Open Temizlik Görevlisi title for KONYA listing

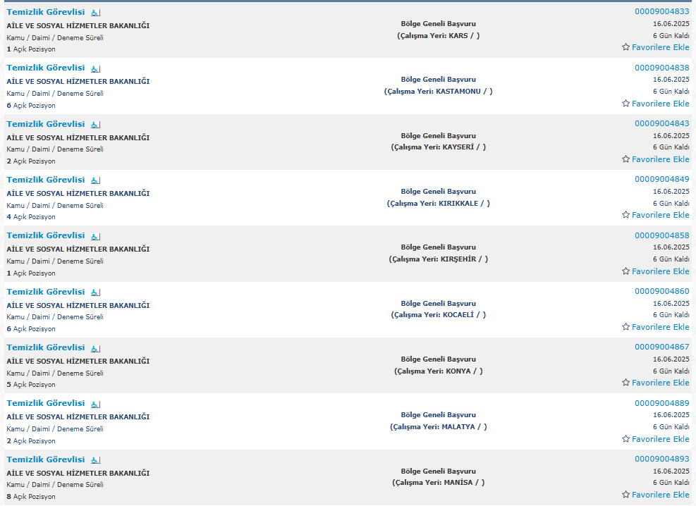tap(46, 347)
